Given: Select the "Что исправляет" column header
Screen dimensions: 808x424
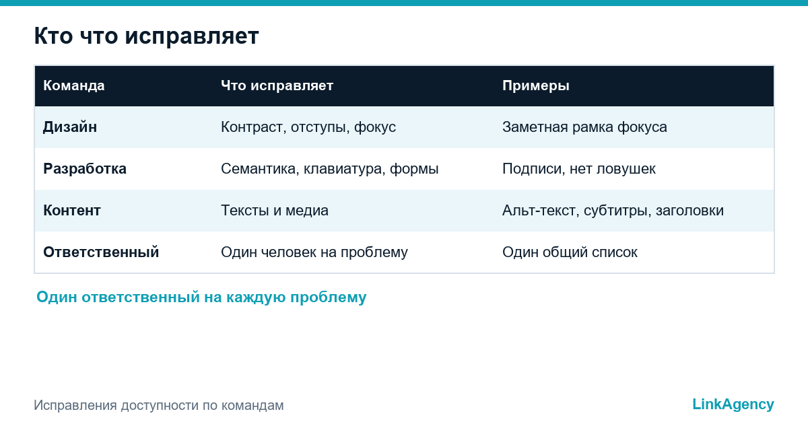Looking at the screenshot, I should pyautogui.click(x=277, y=86).
